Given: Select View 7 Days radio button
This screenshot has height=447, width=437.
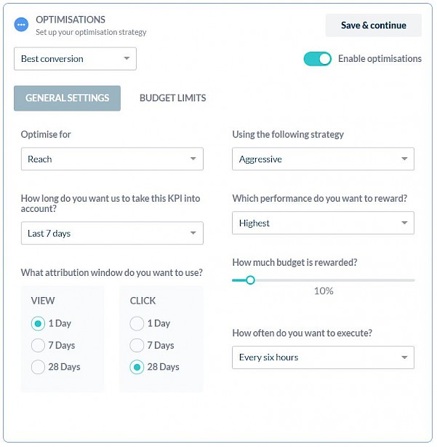Looking at the screenshot, I should [38, 345].
